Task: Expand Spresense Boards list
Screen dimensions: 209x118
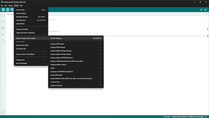Action: click(76, 85)
